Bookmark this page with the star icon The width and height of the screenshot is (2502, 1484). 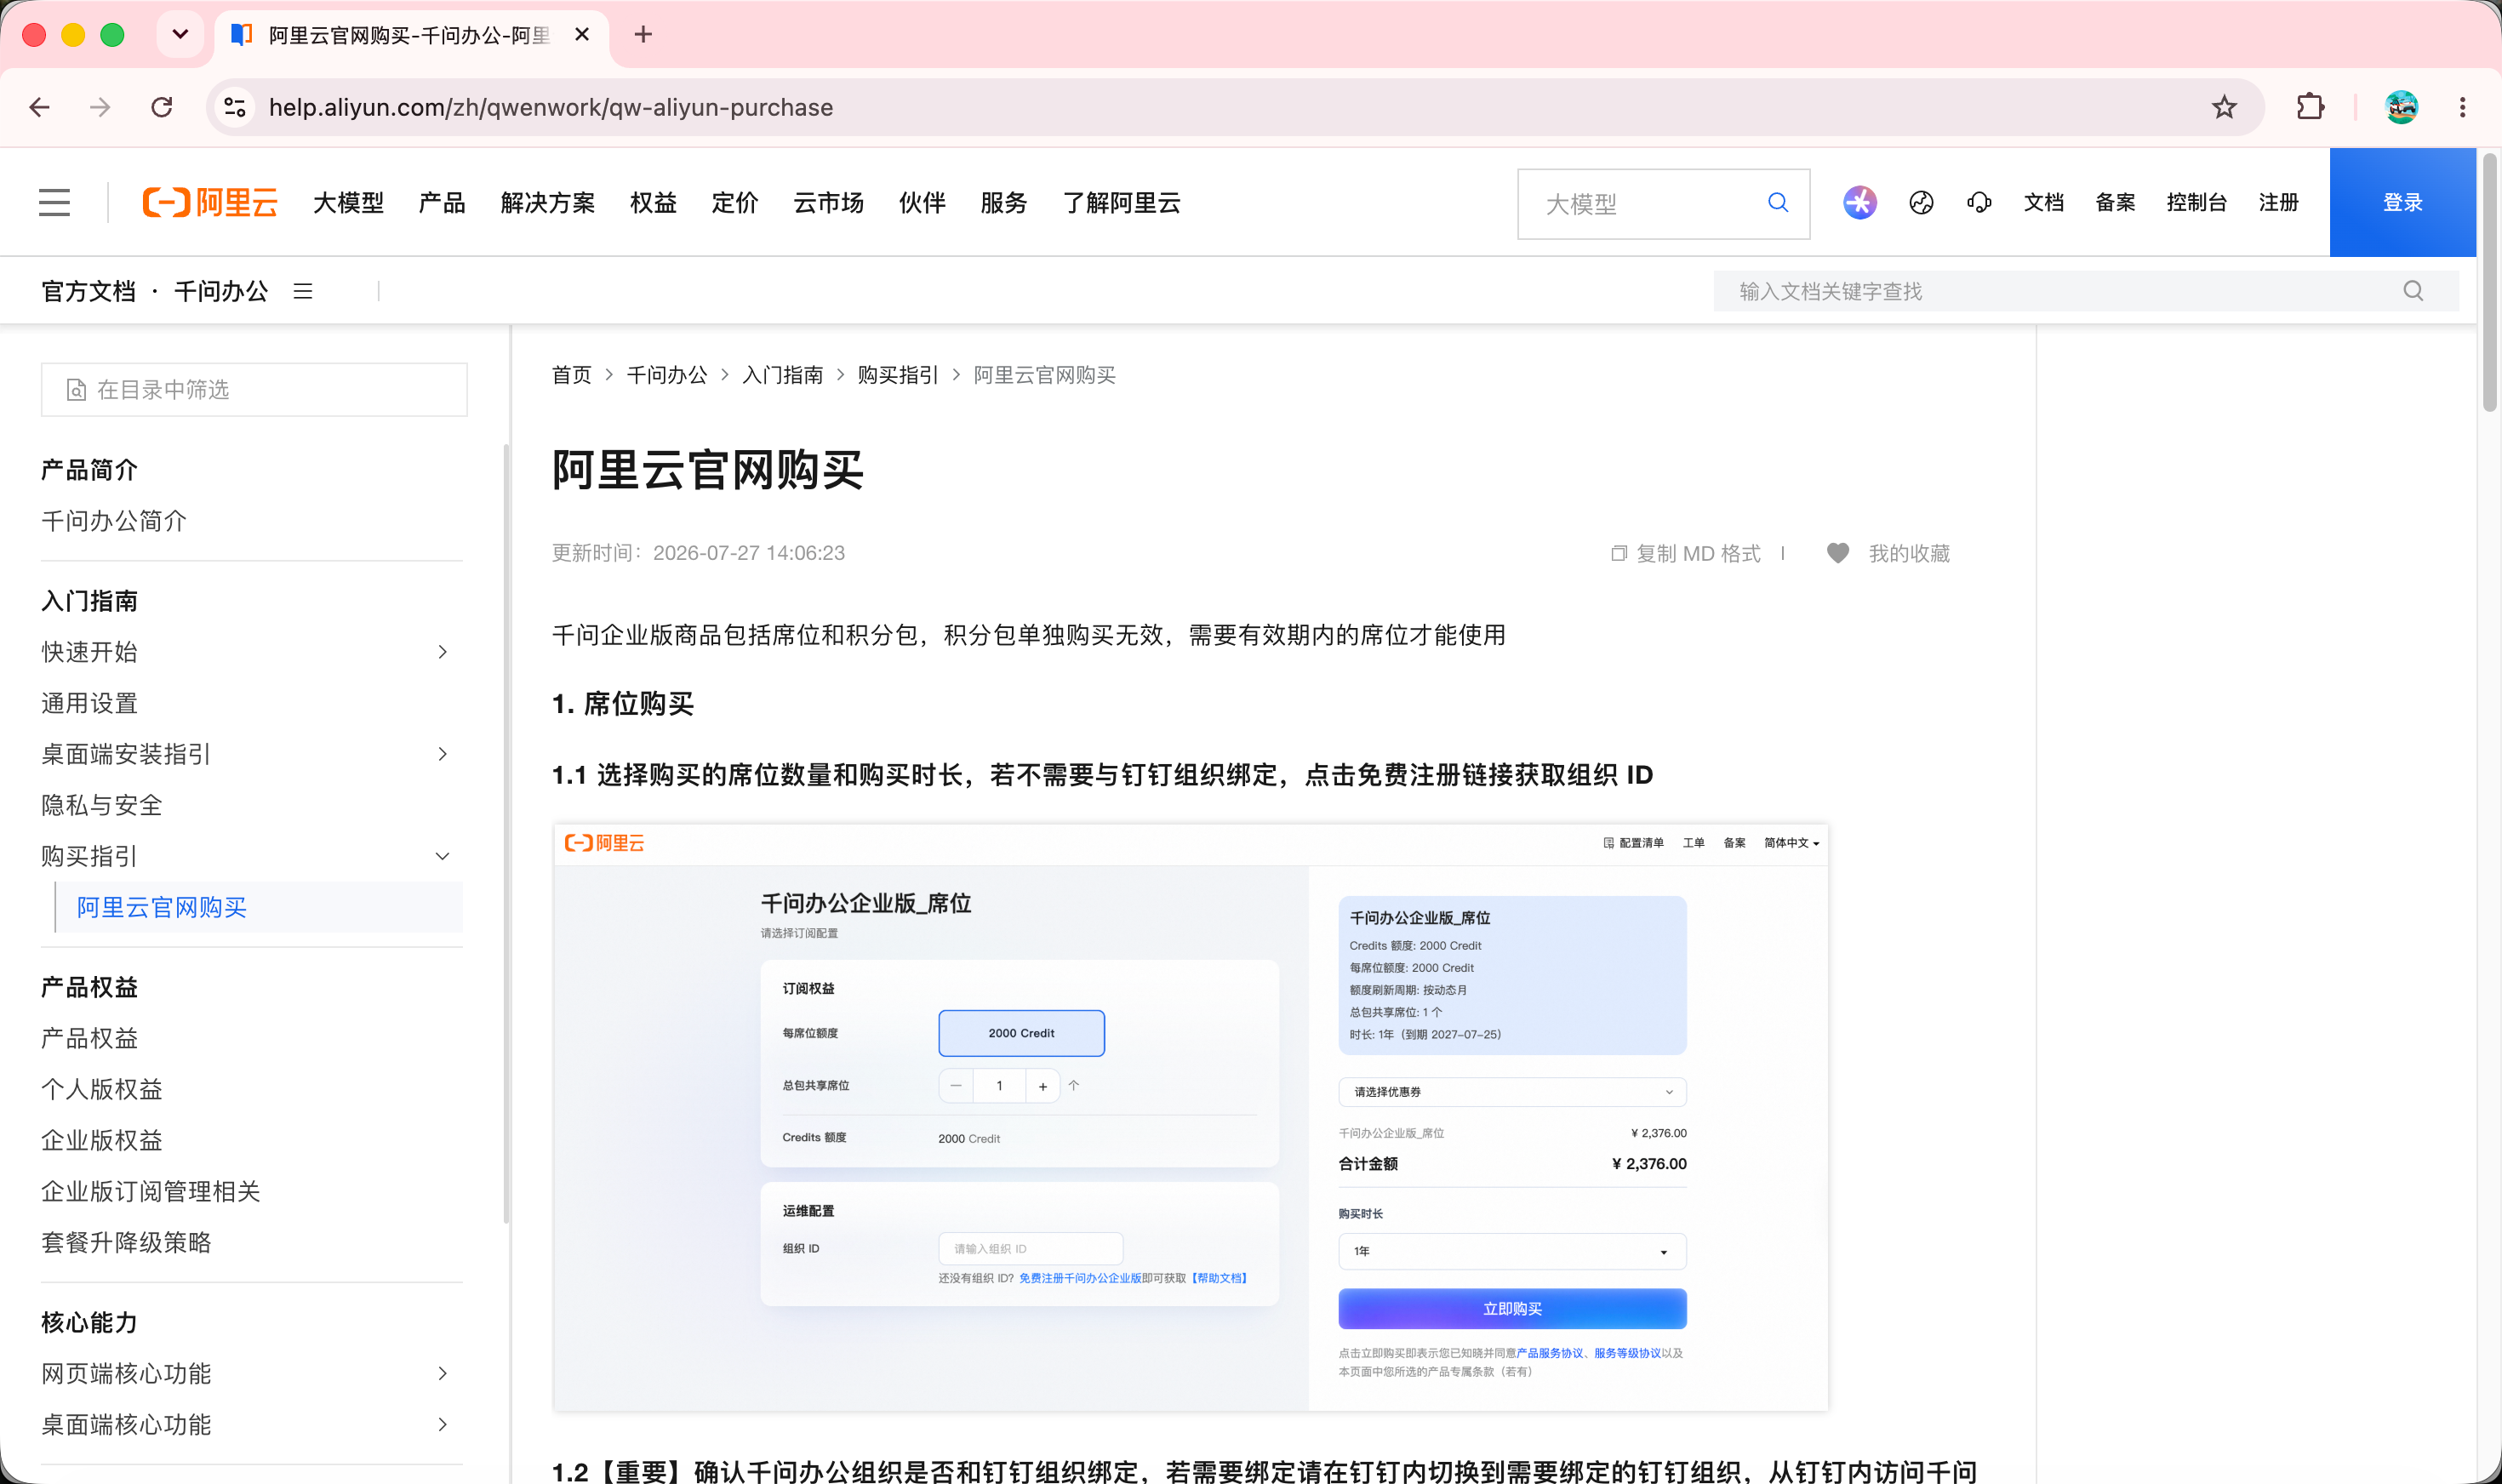click(x=2224, y=107)
